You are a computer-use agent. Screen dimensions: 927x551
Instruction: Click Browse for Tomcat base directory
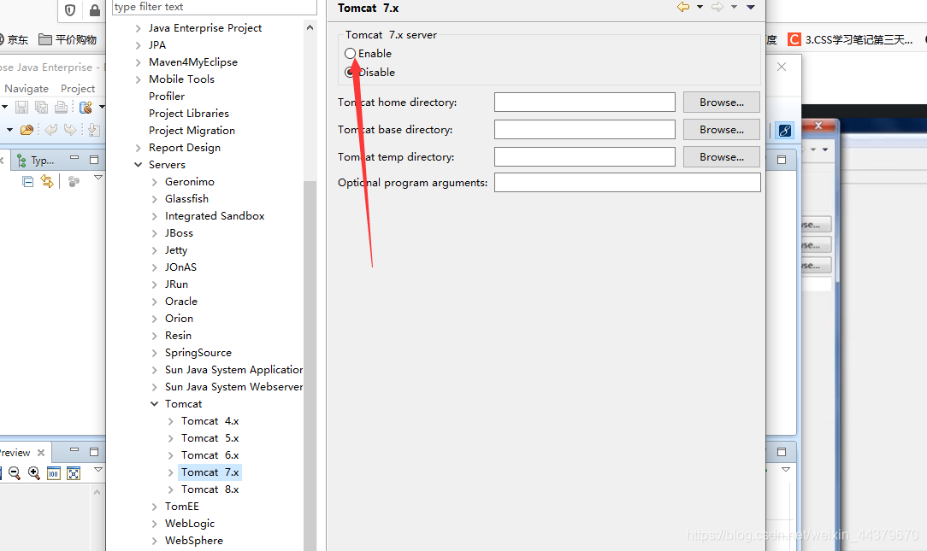(721, 129)
